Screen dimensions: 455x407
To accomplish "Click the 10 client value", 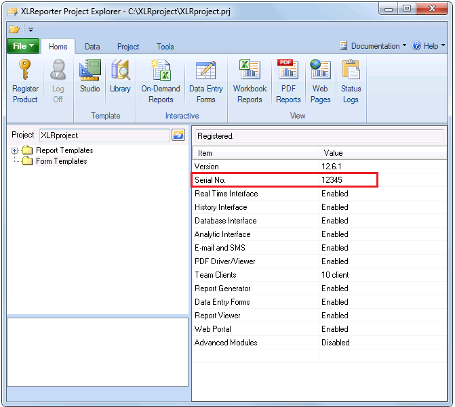I will 335,275.
